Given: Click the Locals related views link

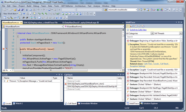Looking at the screenshot, I should pyautogui.click(x=156, y=64).
